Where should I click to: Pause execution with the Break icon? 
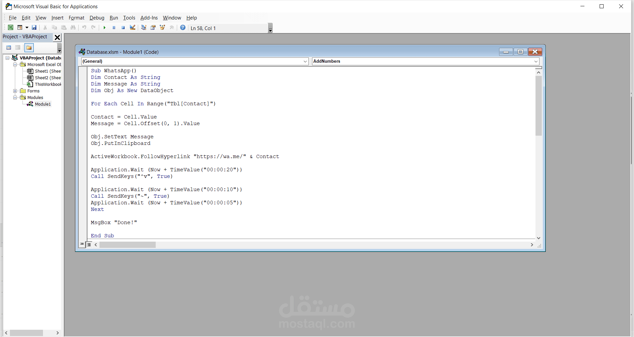pos(114,28)
